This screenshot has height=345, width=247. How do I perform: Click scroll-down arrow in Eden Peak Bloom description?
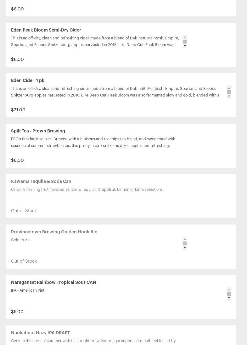click(x=185, y=46)
